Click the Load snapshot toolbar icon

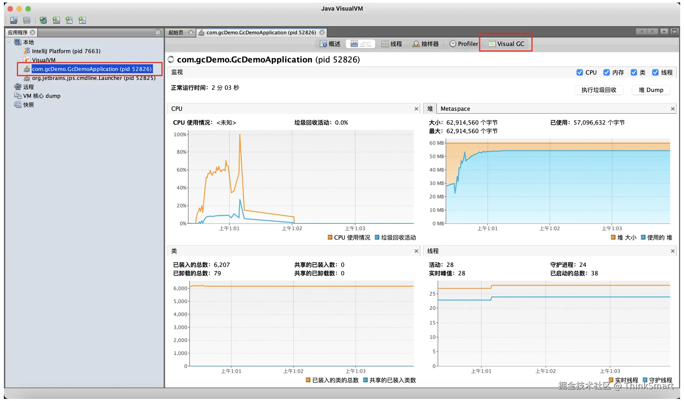[x=14, y=20]
